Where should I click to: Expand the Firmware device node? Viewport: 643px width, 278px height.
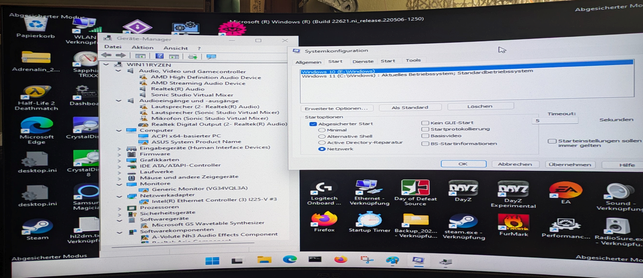[119, 154]
